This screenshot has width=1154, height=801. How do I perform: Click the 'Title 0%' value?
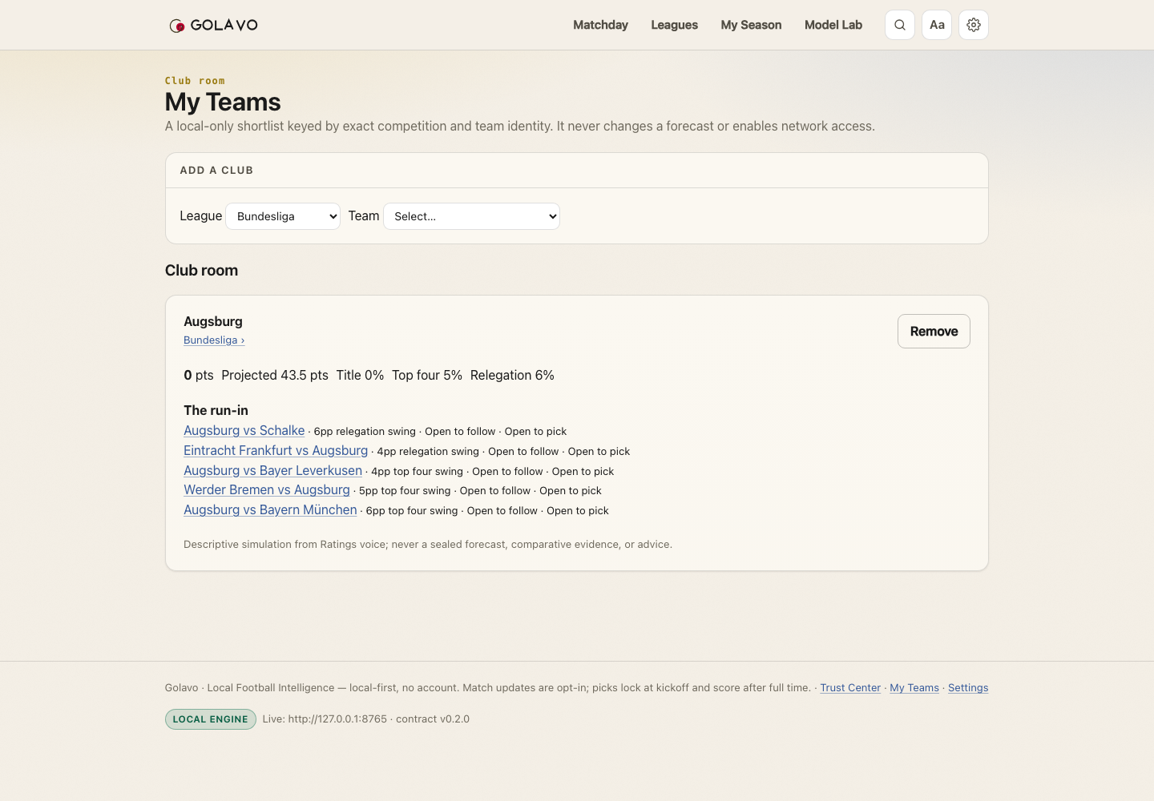click(x=360, y=376)
